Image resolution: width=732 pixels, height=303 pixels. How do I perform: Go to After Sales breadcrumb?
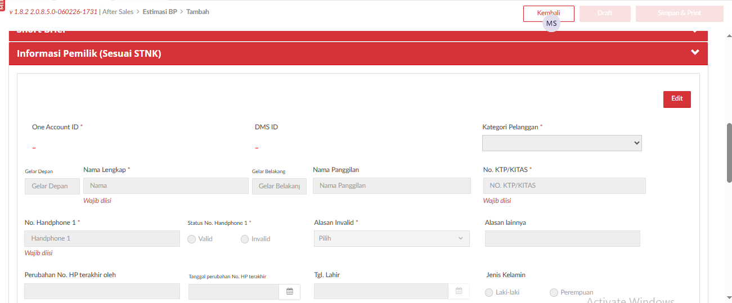click(118, 12)
